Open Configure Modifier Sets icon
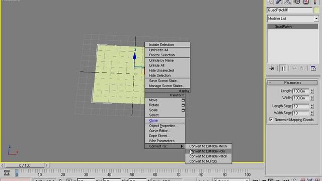The image size is (322, 181). [x=313, y=68]
